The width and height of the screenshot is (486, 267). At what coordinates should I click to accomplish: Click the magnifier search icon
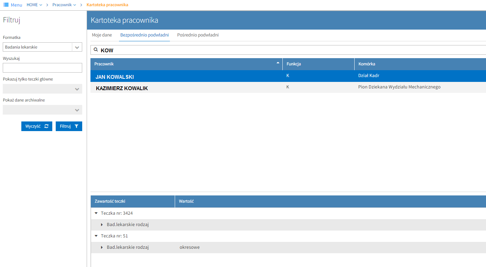click(x=96, y=50)
